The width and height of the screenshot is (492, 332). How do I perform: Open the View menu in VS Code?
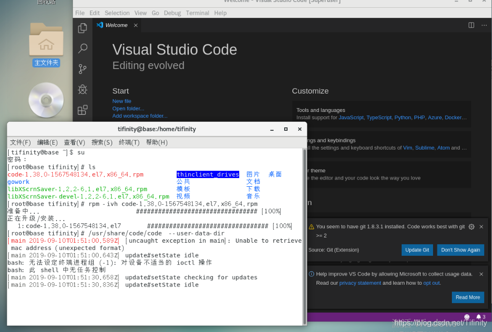tap(141, 13)
